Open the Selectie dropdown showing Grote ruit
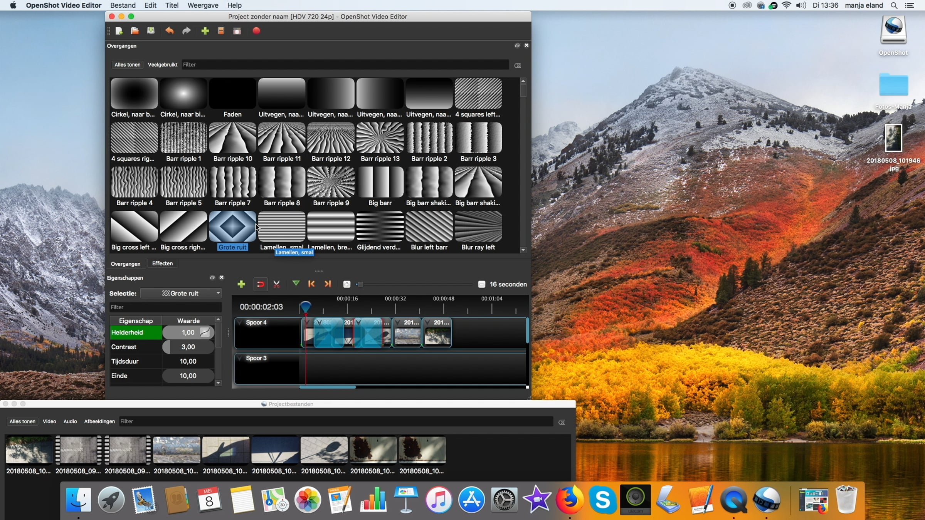 pyautogui.click(x=181, y=294)
